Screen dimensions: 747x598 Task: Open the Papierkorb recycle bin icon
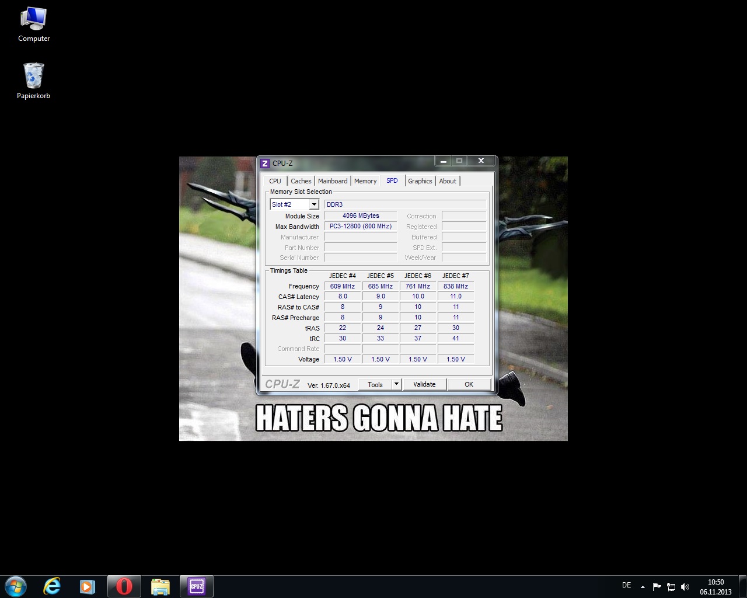[34, 81]
